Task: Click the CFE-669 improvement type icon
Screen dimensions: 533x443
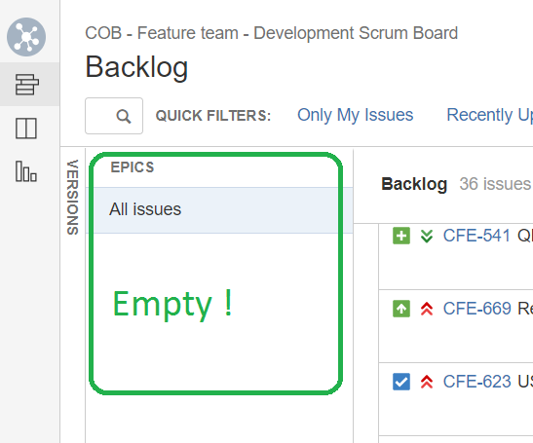Action: pyautogui.click(x=401, y=309)
